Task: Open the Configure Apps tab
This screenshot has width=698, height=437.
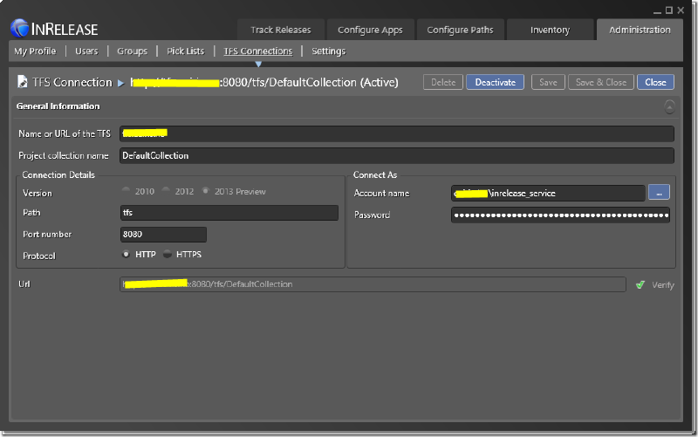Action: pos(370,30)
